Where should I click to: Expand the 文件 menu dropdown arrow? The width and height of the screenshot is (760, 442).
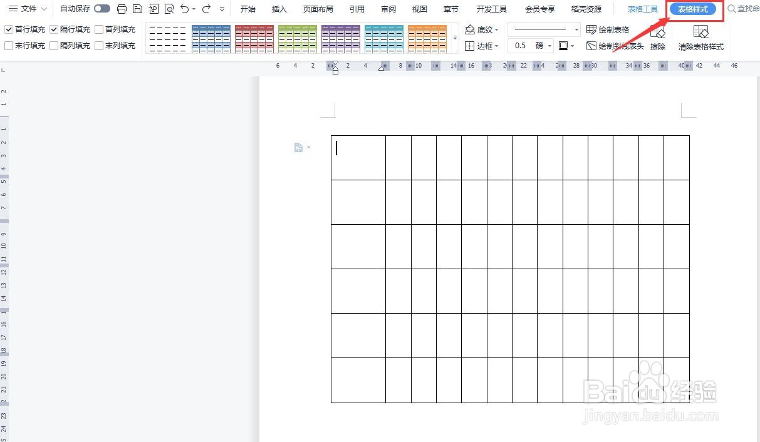point(44,9)
